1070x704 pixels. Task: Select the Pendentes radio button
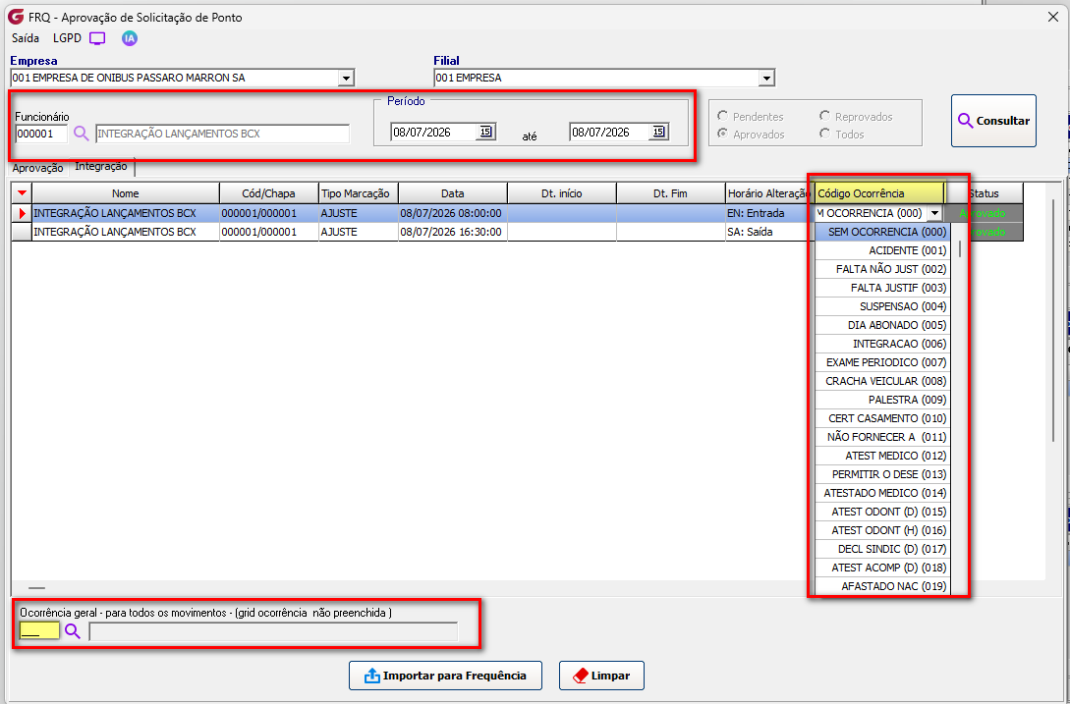coord(722,117)
